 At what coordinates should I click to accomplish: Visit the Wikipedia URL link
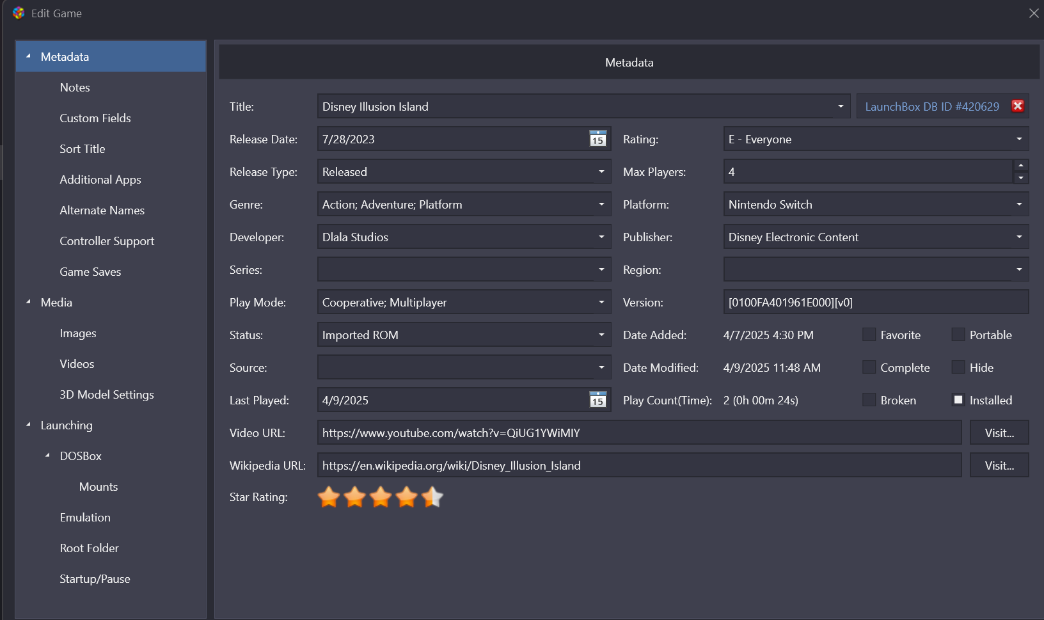[999, 465]
